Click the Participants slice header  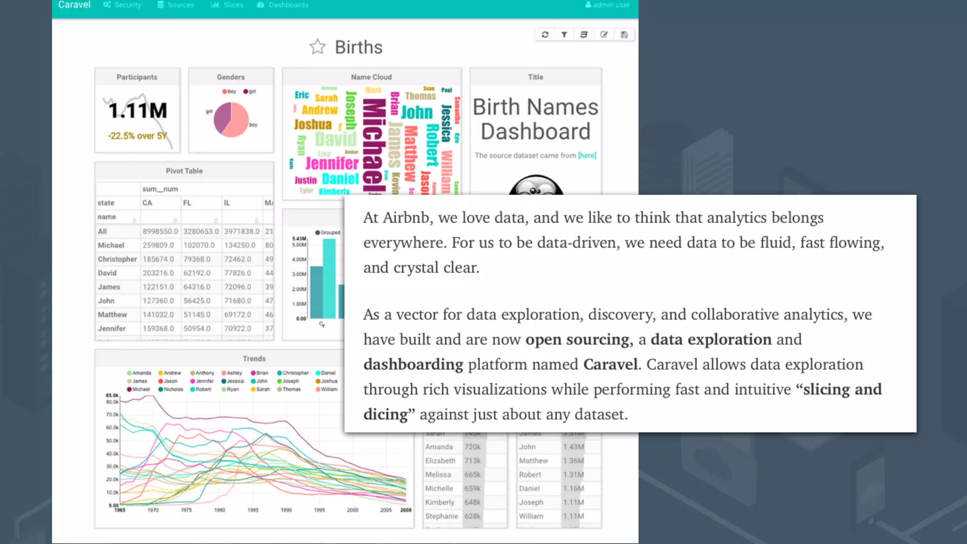click(x=137, y=77)
